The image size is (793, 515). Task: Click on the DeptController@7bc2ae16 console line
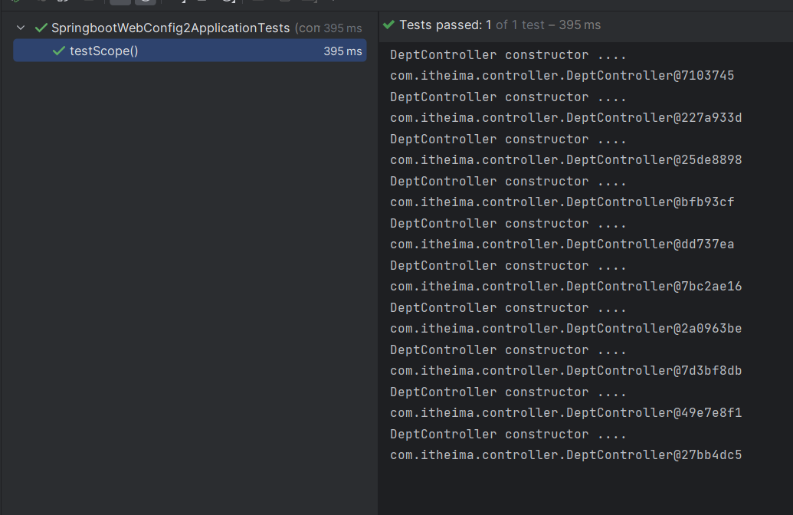click(565, 287)
